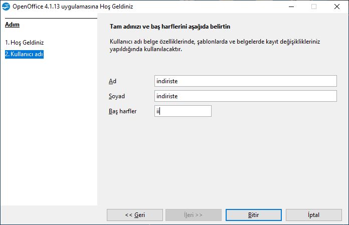349x225 pixels.
Task: Click the Ad field label
Action: pos(112,81)
